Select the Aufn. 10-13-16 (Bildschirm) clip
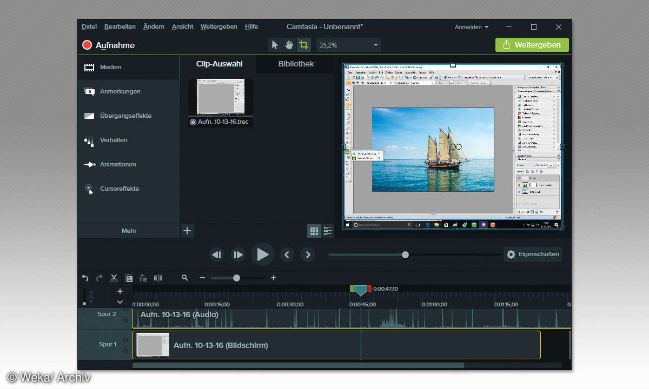 (x=336, y=345)
